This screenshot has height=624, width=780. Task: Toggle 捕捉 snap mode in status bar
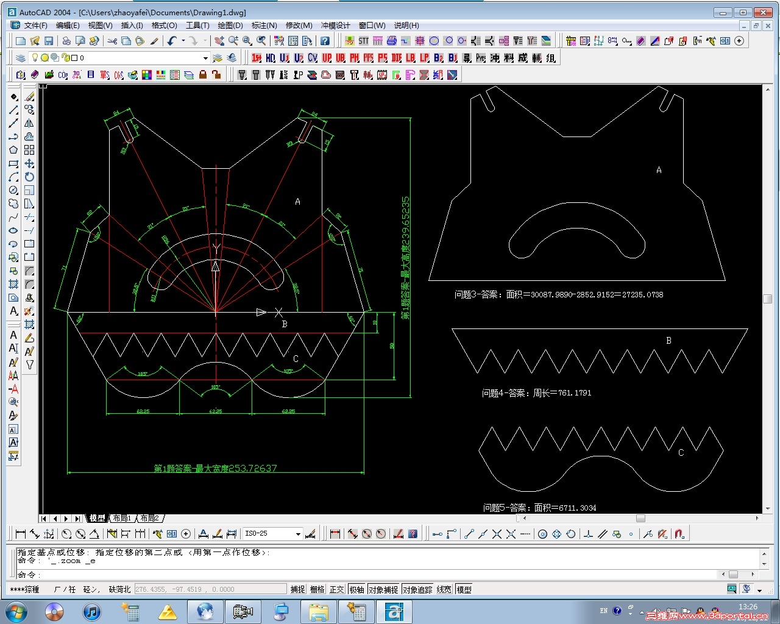298,589
